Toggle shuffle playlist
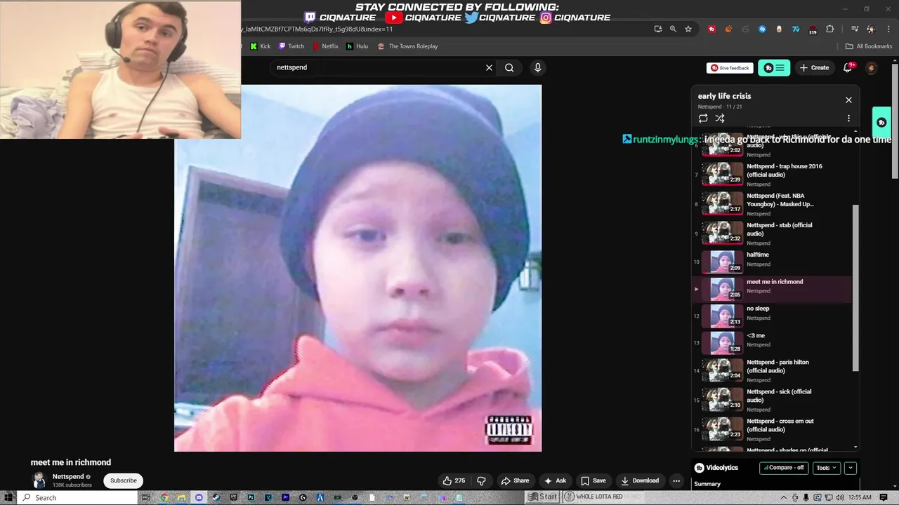The image size is (899, 505). point(720,119)
